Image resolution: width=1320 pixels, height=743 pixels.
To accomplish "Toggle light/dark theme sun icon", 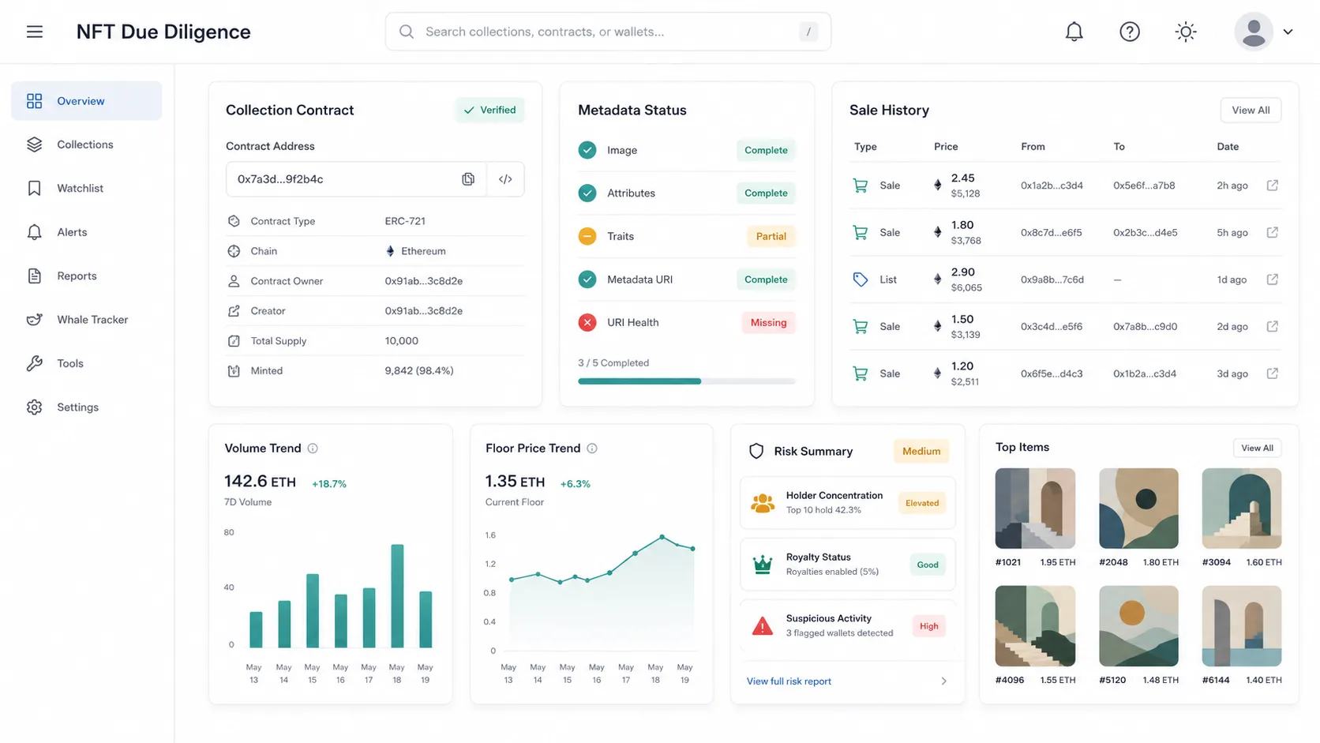I will point(1186,32).
